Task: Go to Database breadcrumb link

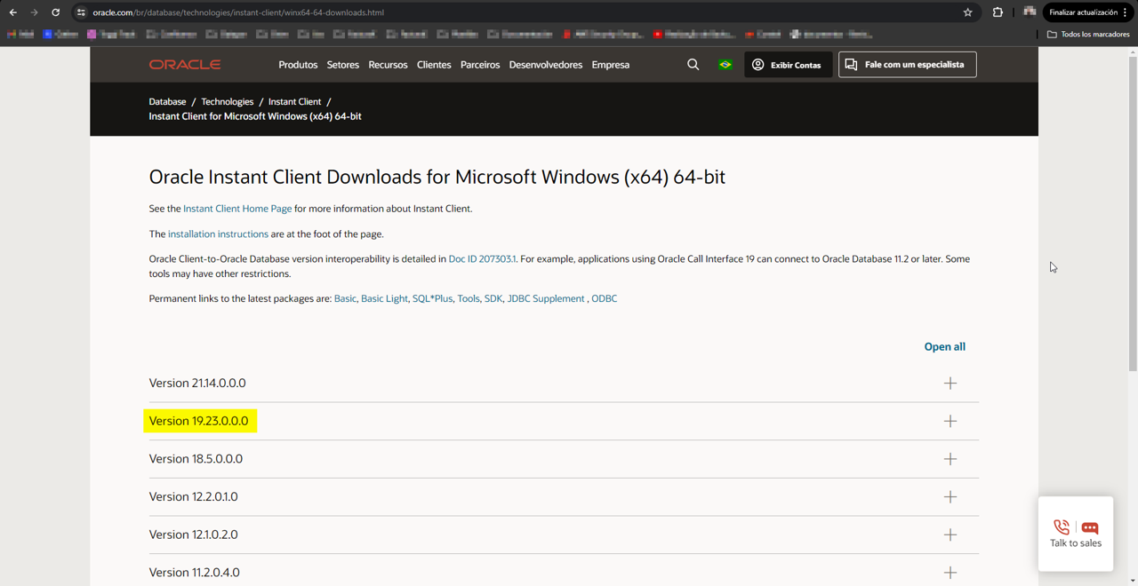Action: 167,101
